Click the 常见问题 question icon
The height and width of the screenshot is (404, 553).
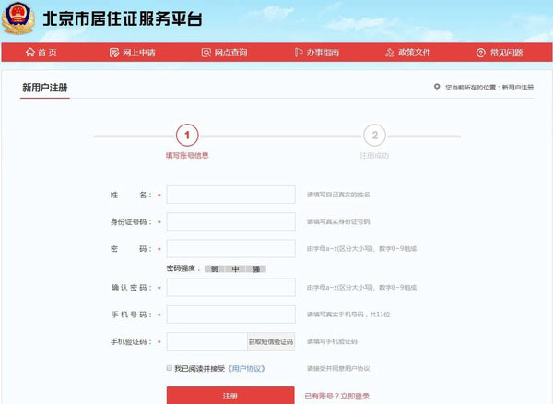tap(483, 53)
